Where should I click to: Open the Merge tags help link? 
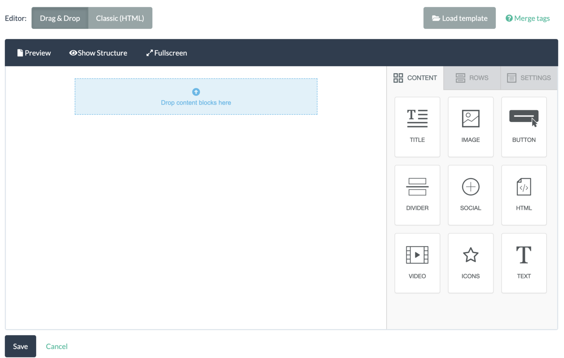tap(528, 18)
